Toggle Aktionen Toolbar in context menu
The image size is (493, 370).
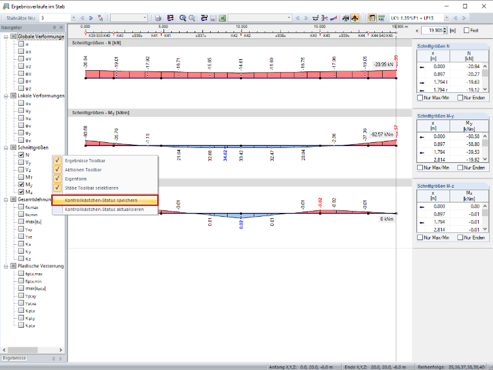point(105,169)
